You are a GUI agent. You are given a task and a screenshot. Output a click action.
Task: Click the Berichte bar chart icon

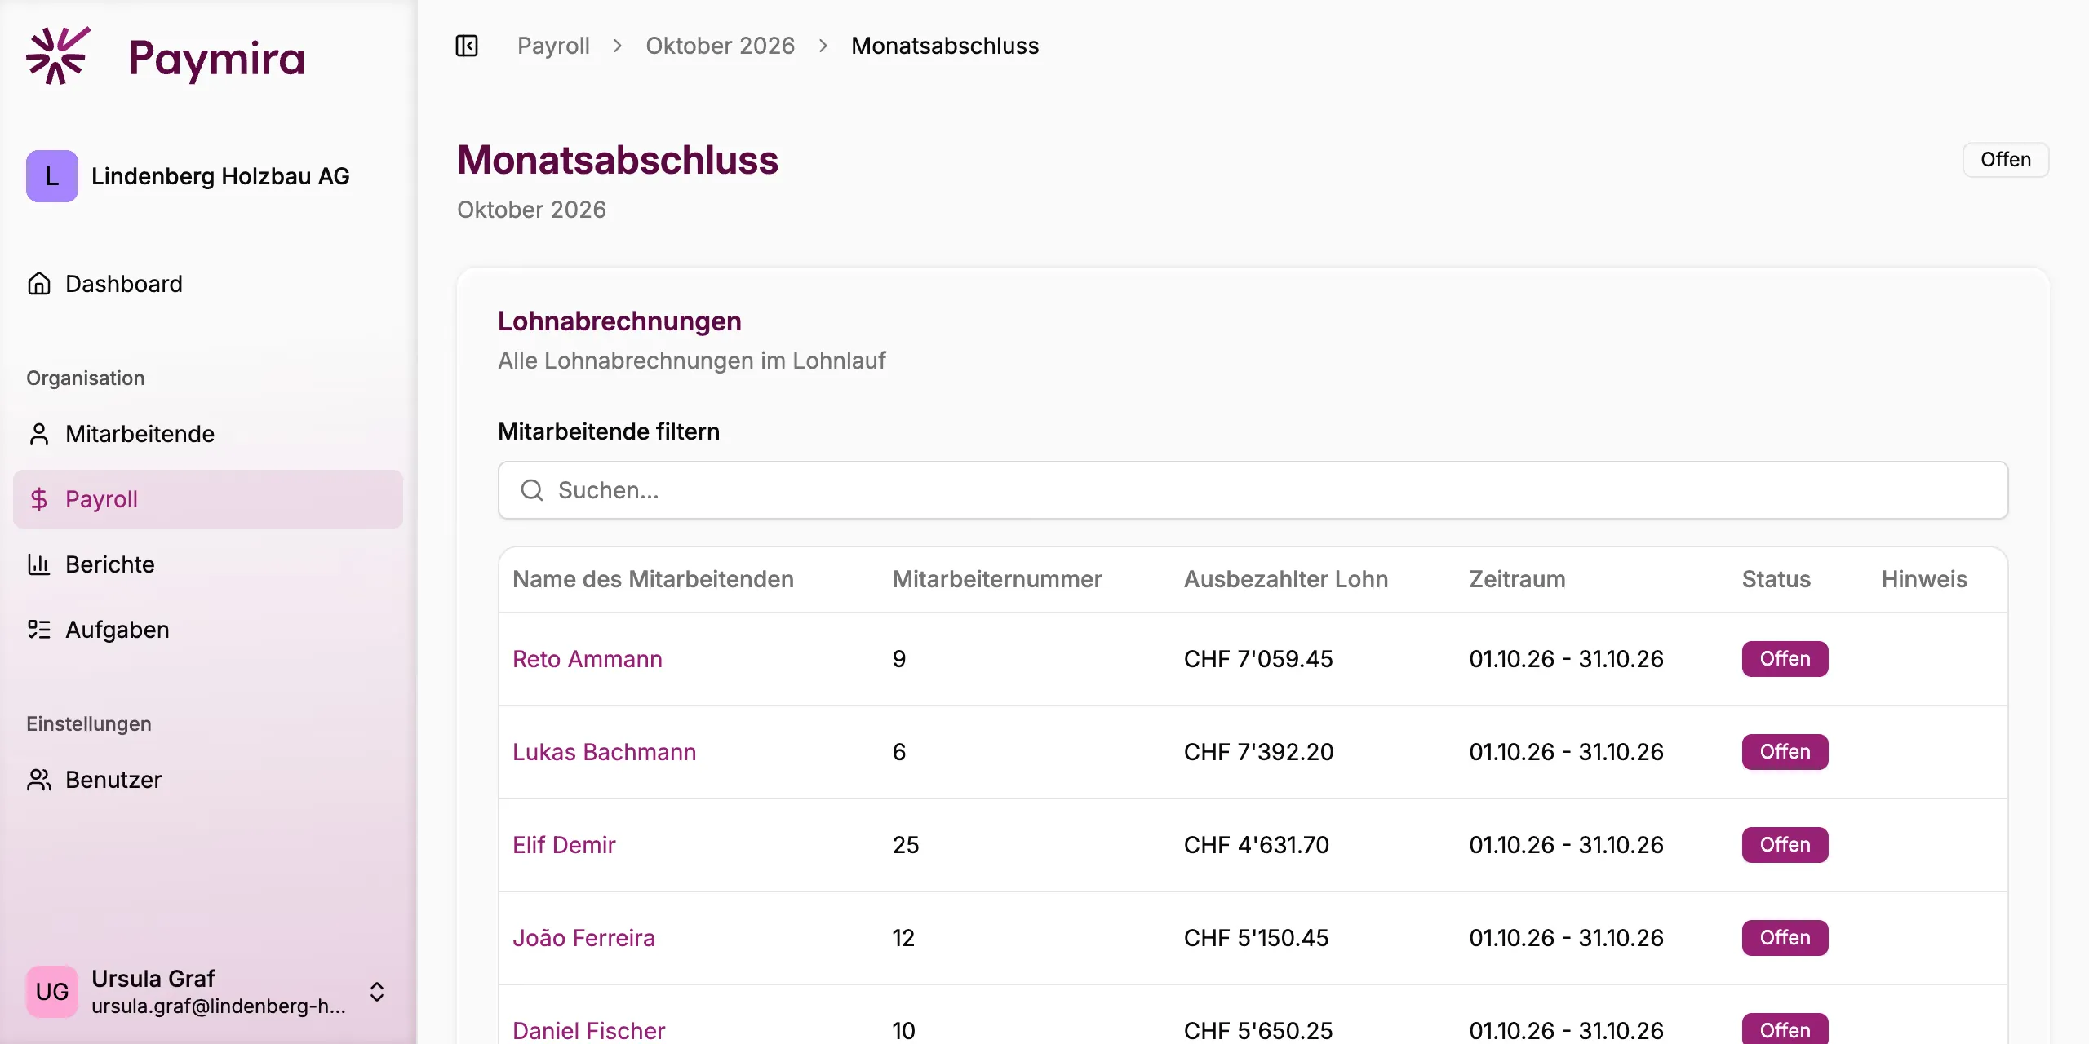[x=39, y=564]
